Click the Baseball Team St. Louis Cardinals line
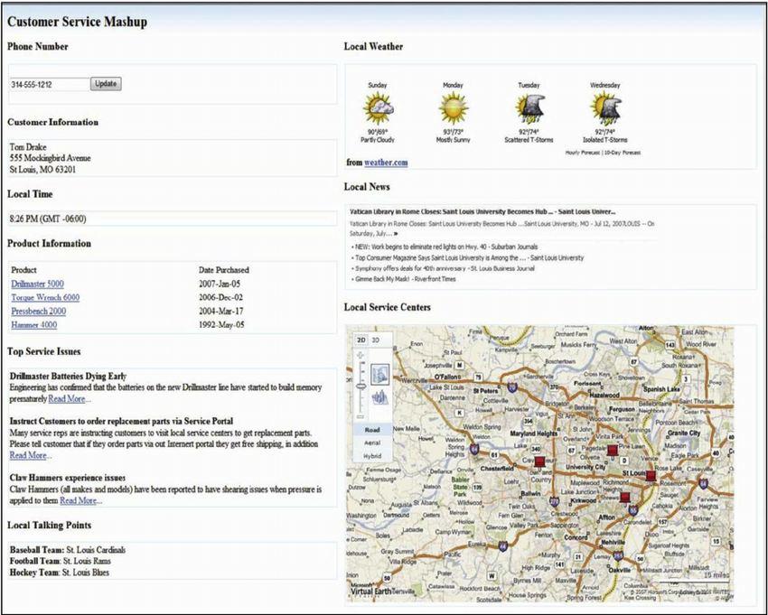This screenshot has width=768, height=615. click(68, 550)
